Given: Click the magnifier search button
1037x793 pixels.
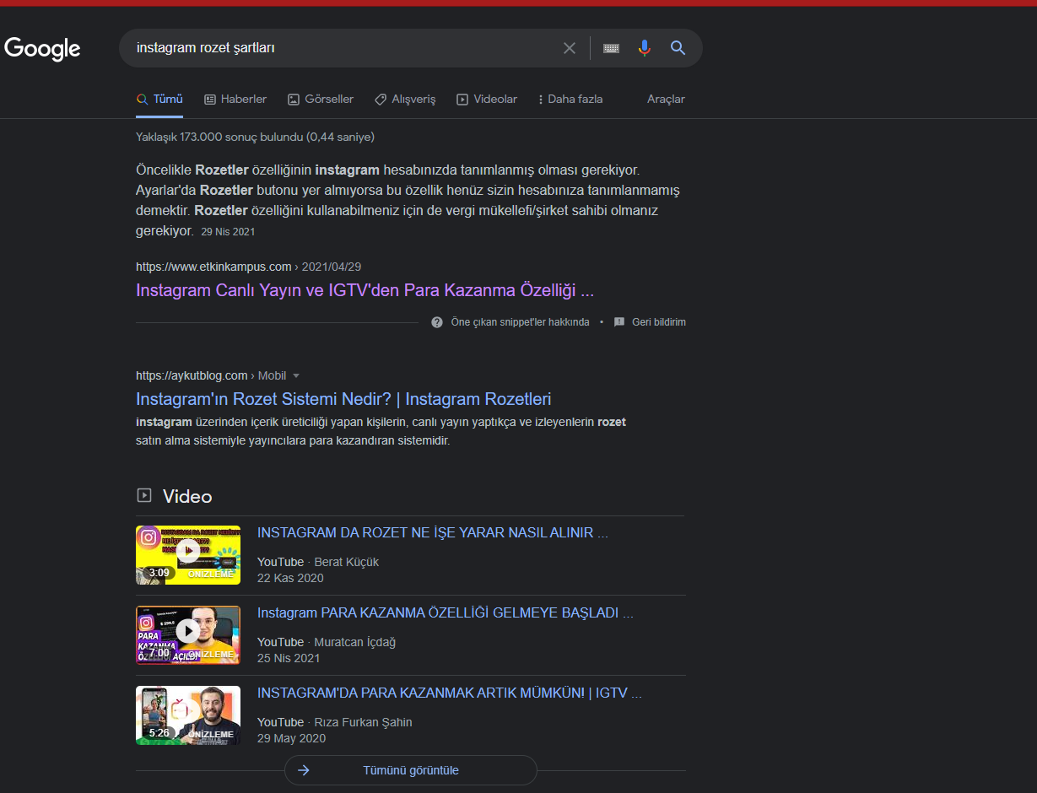Looking at the screenshot, I should (678, 48).
